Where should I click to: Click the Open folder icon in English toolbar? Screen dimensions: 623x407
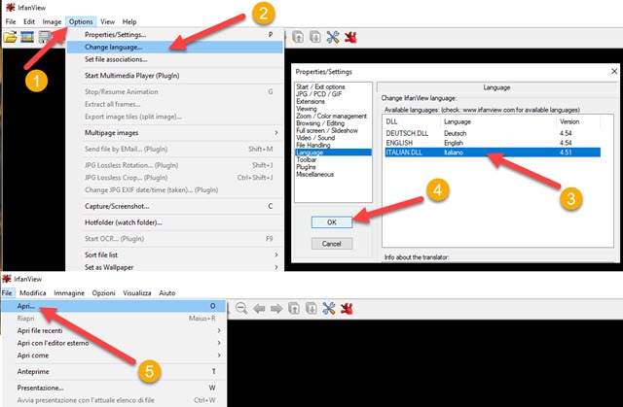click(11, 37)
